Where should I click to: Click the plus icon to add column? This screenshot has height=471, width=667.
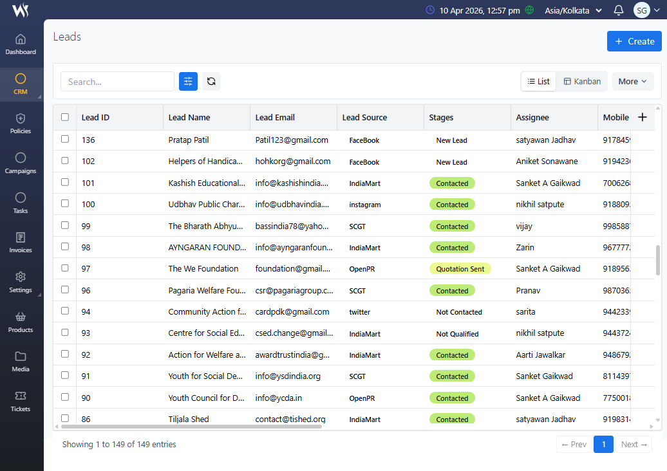642,117
